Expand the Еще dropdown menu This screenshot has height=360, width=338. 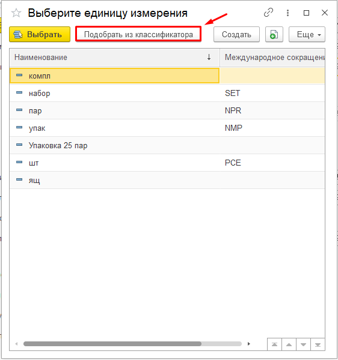click(307, 34)
